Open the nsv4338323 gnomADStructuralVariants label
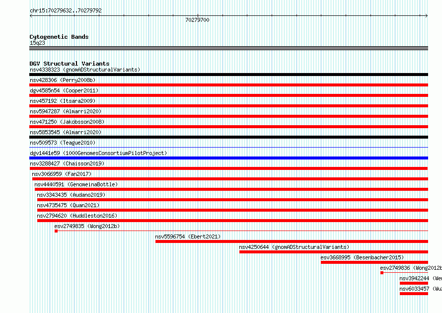The height and width of the screenshot is (313, 442). pyautogui.click(x=85, y=70)
